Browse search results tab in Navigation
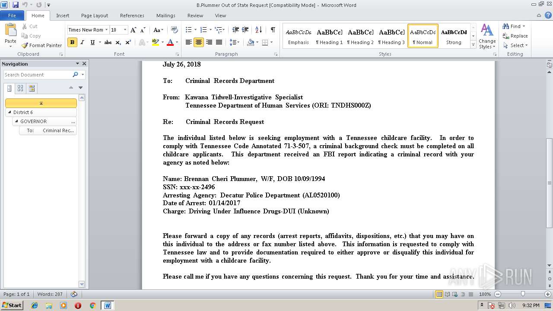This screenshot has height=311, width=553. coord(32,89)
